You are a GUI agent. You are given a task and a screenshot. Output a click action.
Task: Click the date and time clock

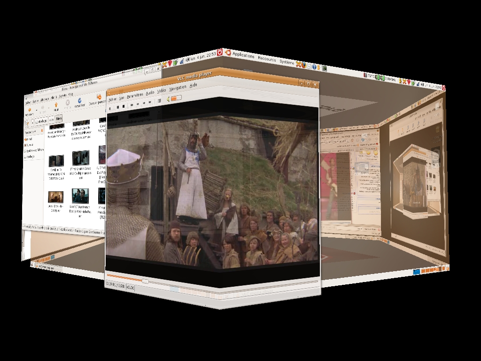click(x=203, y=56)
